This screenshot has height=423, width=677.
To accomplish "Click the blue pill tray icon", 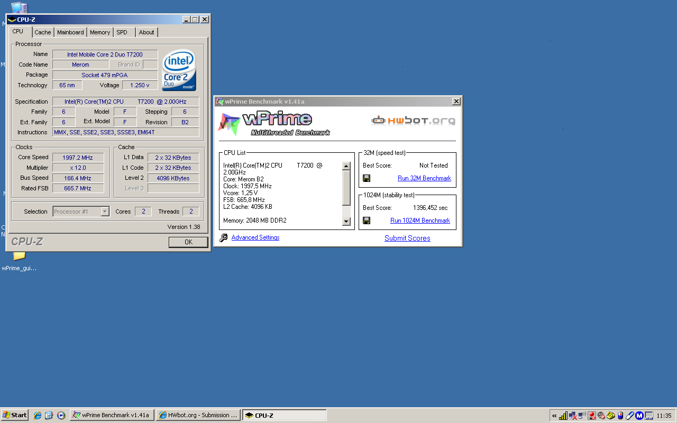I will pos(630,416).
